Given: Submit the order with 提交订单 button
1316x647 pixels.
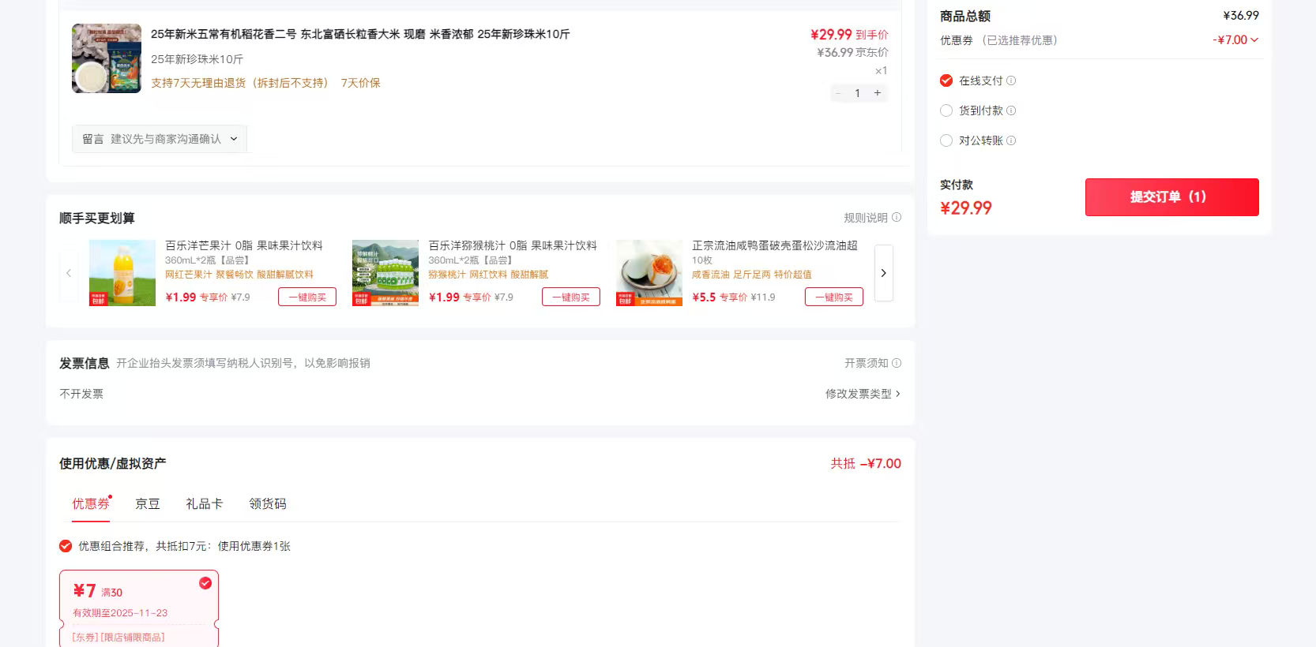Looking at the screenshot, I should click(x=1171, y=197).
